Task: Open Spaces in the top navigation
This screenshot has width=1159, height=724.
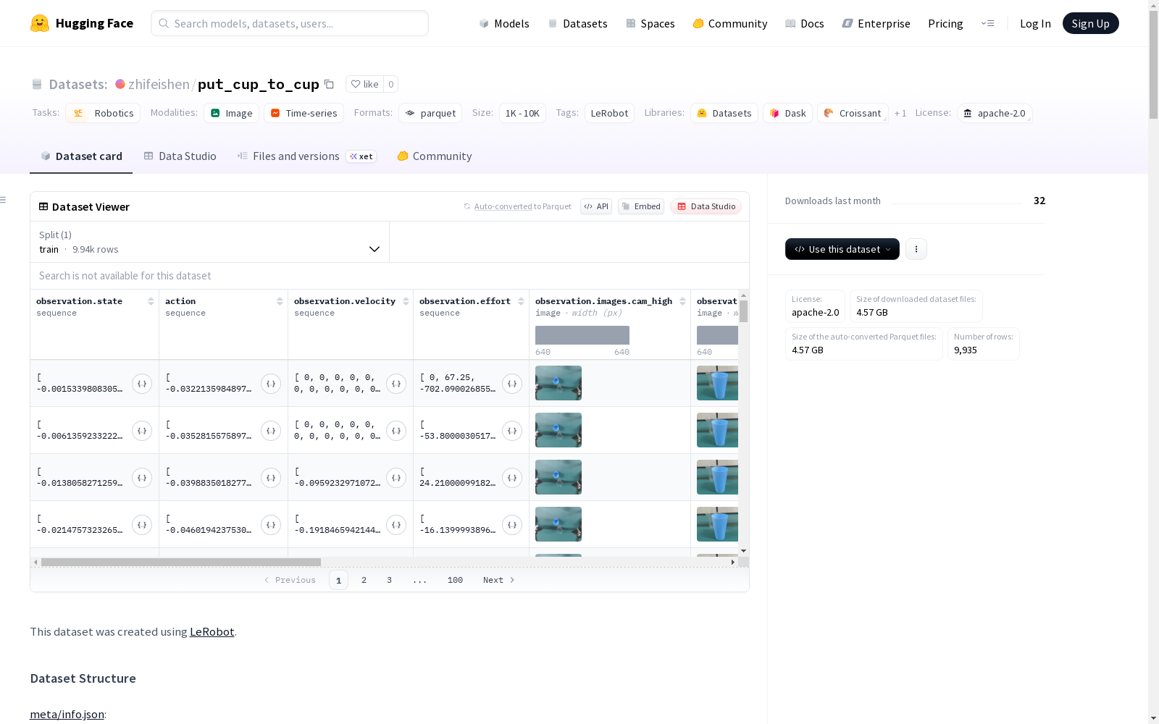Action: click(650, 23)
